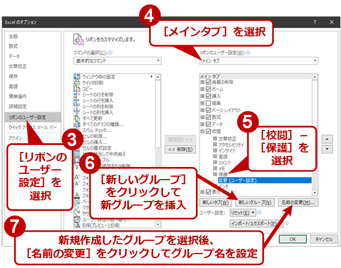
Task: Click the 新しいタブ button
Action: pos(216,202)
